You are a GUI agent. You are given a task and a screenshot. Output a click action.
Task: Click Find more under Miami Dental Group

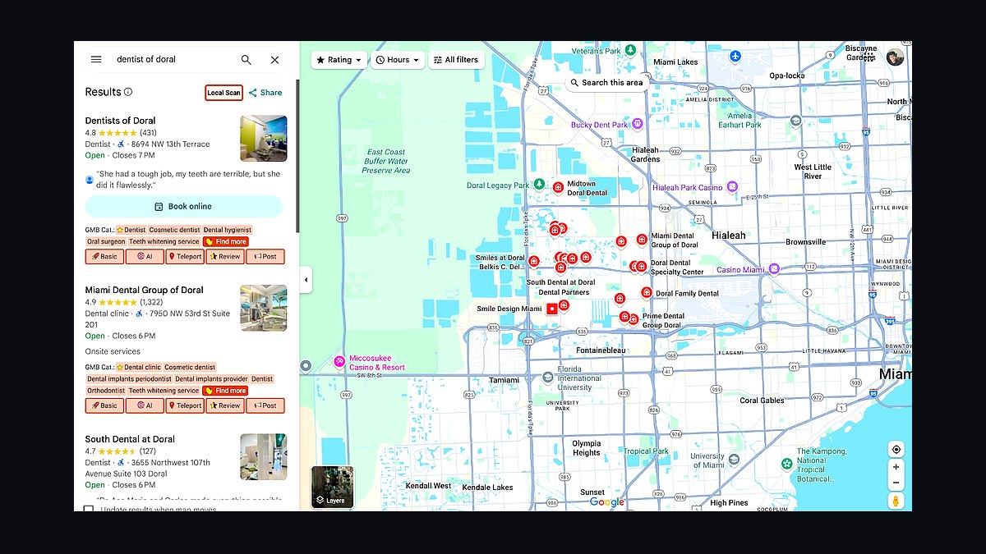225,391
